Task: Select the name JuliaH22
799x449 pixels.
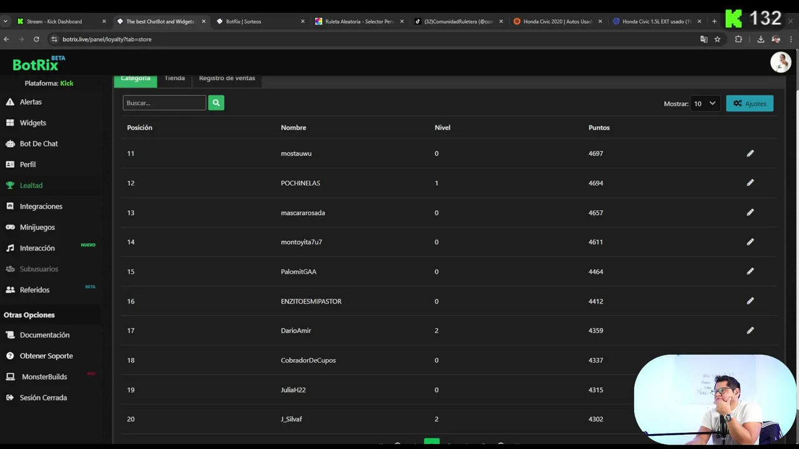Action: click(x=293, y=390)
